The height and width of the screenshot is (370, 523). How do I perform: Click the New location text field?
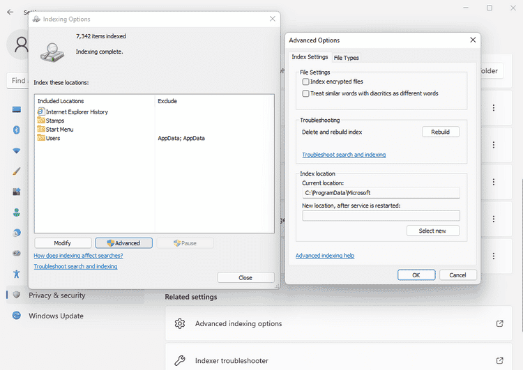[381, 216]
